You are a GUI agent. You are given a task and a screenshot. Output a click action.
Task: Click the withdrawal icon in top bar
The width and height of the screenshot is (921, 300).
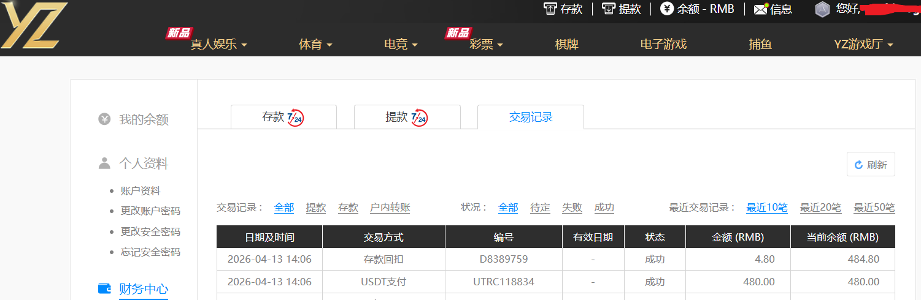pyautogui.click(x=609, y=9)
